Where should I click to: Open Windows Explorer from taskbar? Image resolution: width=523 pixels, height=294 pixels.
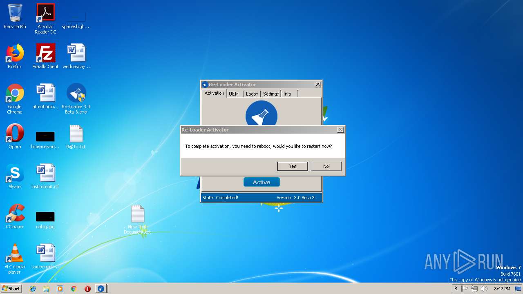(x=46, y=289)
